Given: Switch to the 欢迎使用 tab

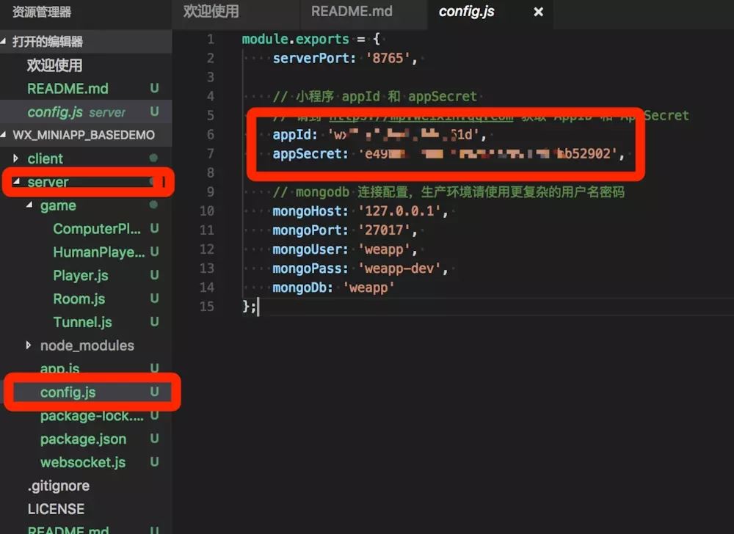Looking at the screenshot, I should (x=211, y=12).
